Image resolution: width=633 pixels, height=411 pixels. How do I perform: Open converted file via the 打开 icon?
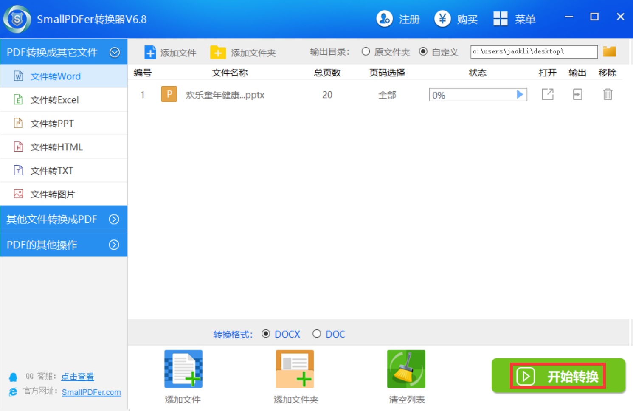point(548,94)
